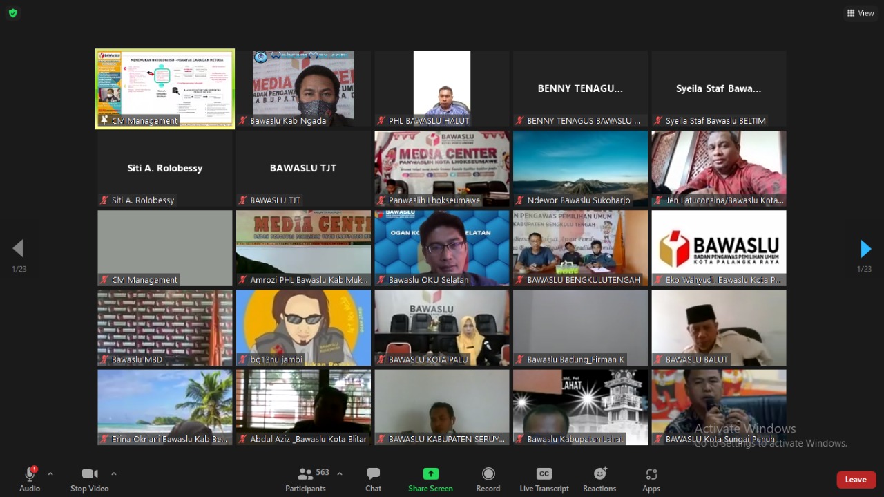Screen dimensions: 884x497
Task: Select Bawaslu OKU Selatan video tile
Action: click(x=442, y=248)
